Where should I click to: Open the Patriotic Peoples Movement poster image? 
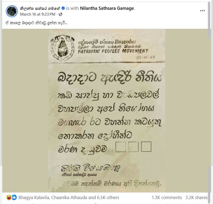[x=107, y=111]
